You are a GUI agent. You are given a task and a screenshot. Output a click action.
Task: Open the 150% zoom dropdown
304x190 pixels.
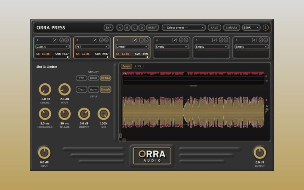pyautogui.click(x=251, y=28)
